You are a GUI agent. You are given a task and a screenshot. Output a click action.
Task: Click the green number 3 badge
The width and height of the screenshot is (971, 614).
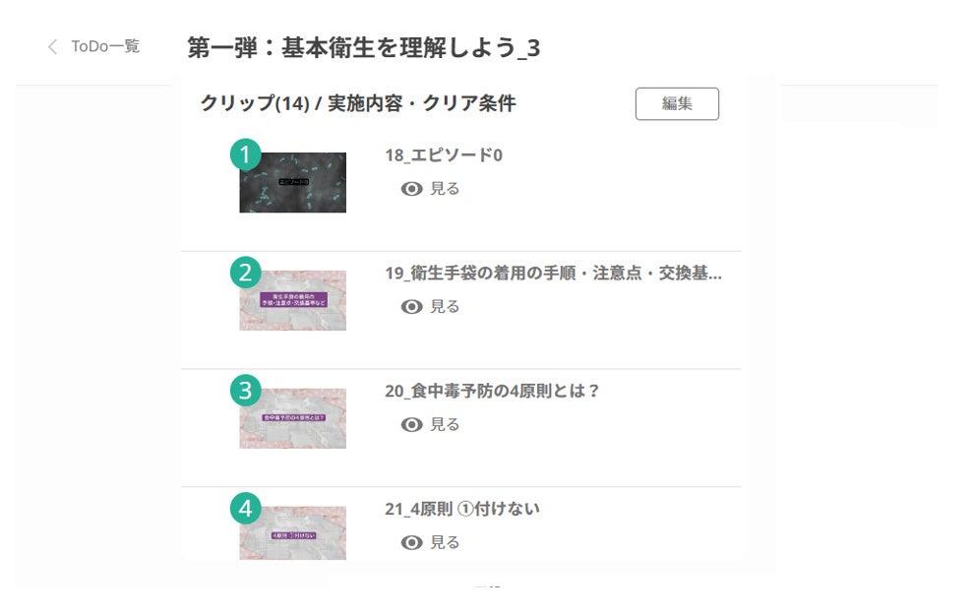coord(246,391)
